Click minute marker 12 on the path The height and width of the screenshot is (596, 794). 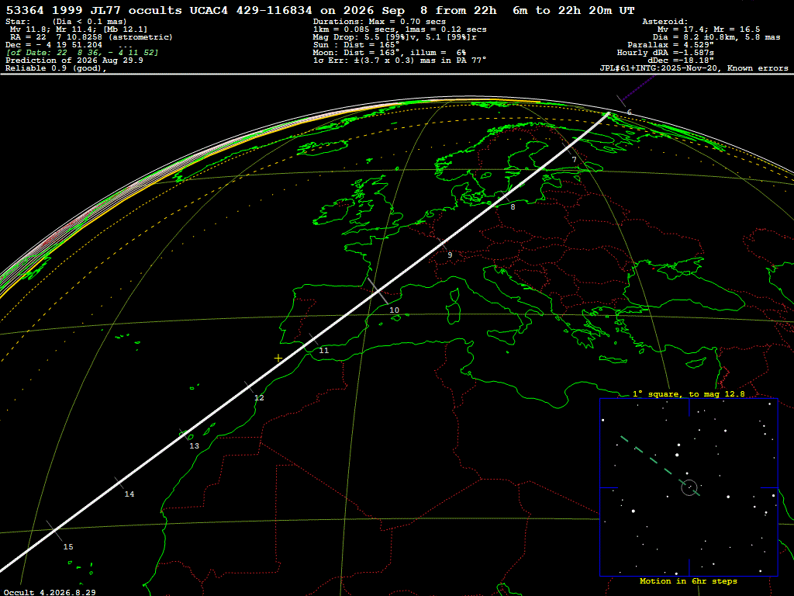click(259, 398)
